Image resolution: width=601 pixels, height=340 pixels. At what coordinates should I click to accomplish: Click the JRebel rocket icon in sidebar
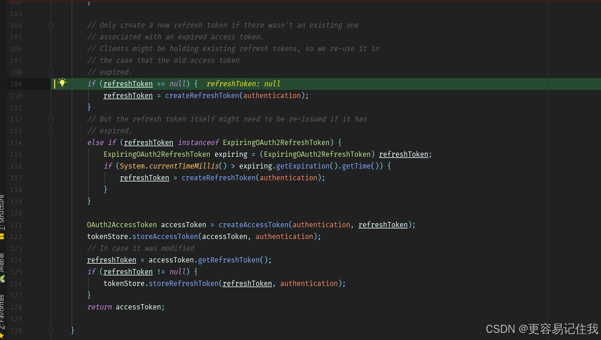pyautogui.click(x=2, y=279)
